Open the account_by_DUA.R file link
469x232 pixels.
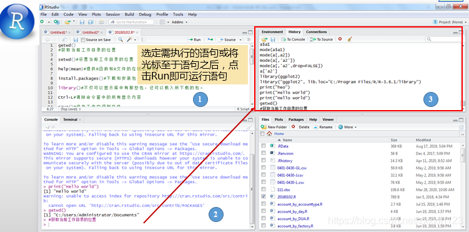coord(293,219)
